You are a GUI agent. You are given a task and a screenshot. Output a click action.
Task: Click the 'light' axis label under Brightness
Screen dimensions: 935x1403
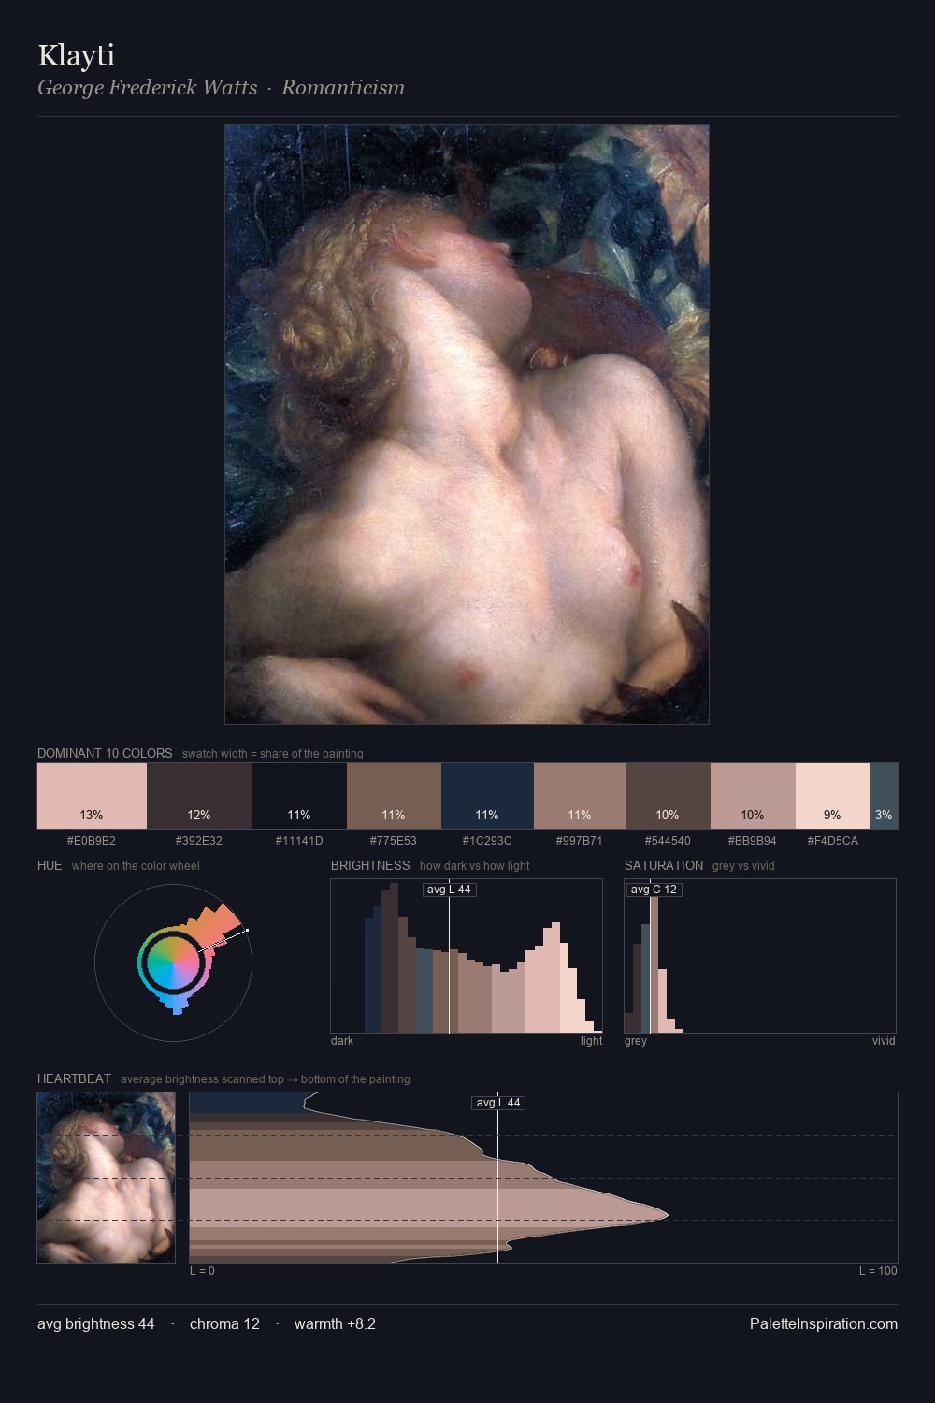coord(591,1041)
